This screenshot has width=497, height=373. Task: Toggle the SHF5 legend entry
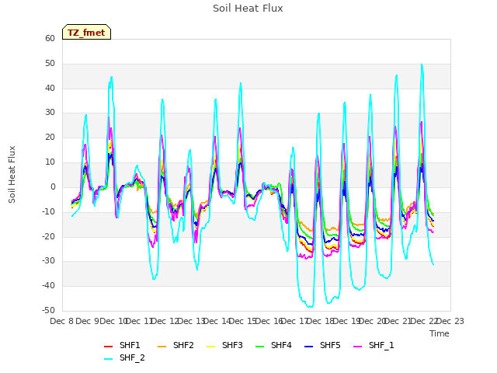click(x=322, y=345)
